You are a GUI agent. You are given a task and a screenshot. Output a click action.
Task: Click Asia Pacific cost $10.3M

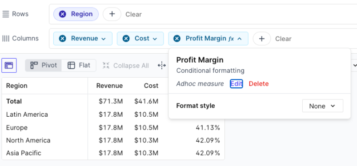(x=146, y=153)
